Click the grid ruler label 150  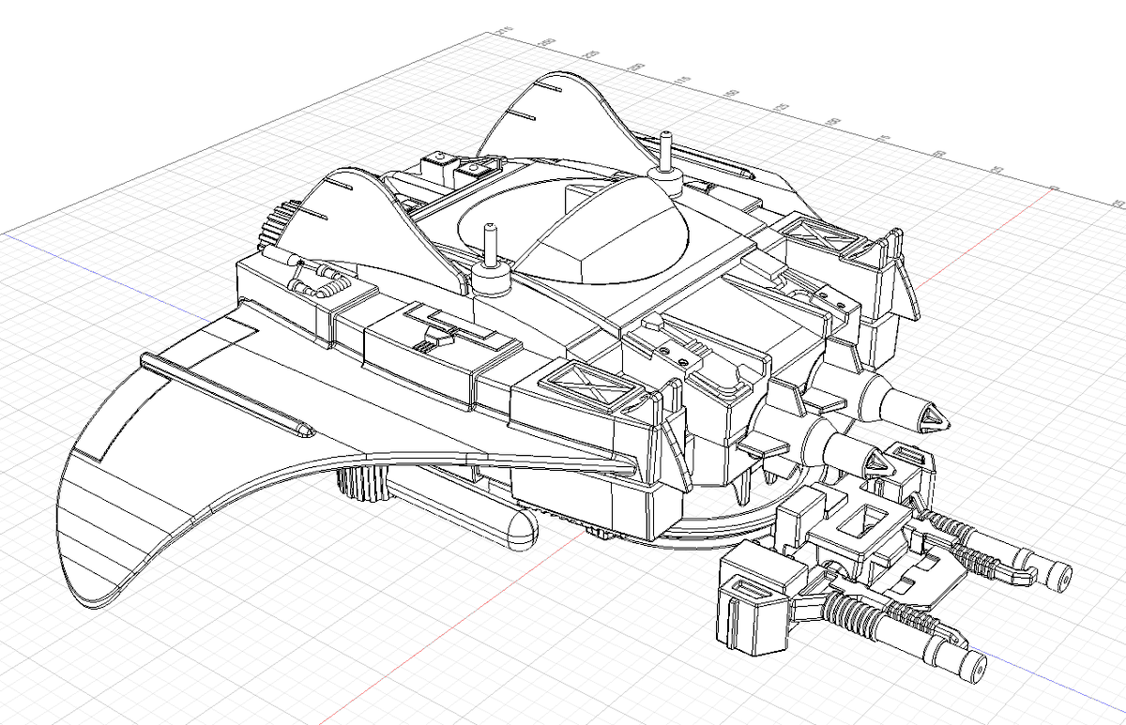[732, 93]
